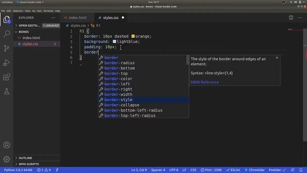
Task: Click the ESLint status bar item
Action: point(233,170)
